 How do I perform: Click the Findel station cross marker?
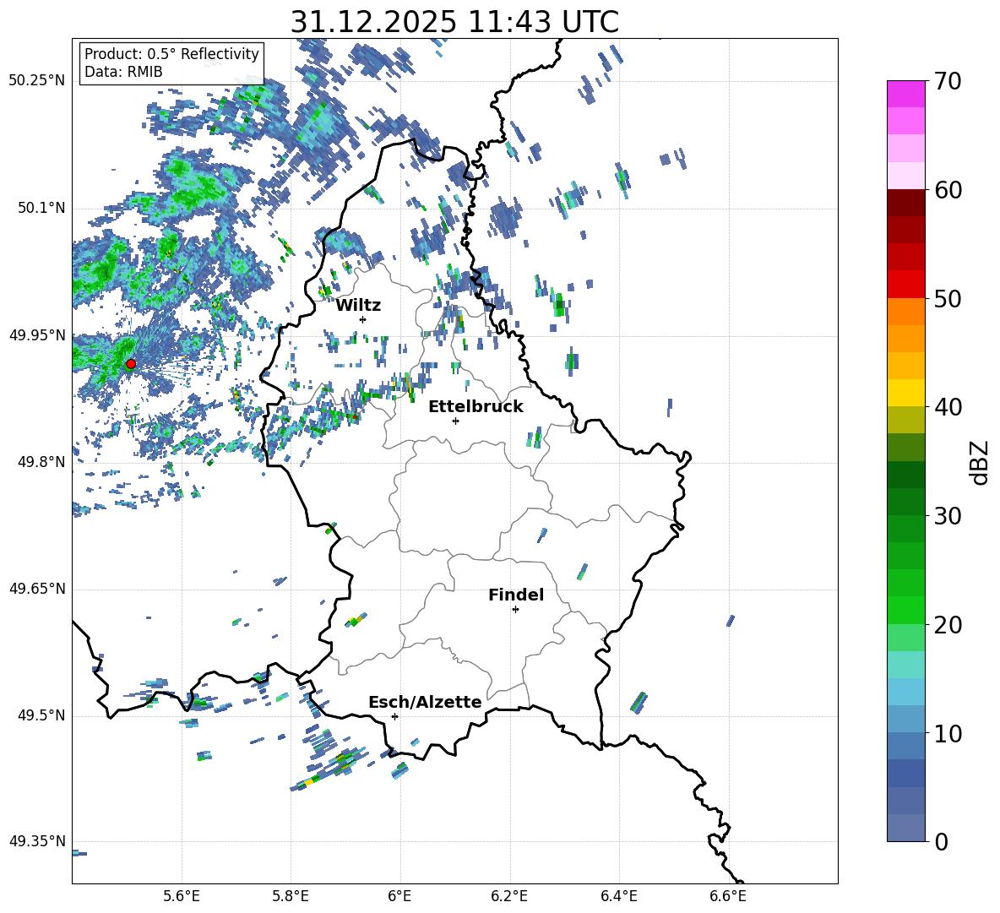pyautogui.click(x=515, y=610)
